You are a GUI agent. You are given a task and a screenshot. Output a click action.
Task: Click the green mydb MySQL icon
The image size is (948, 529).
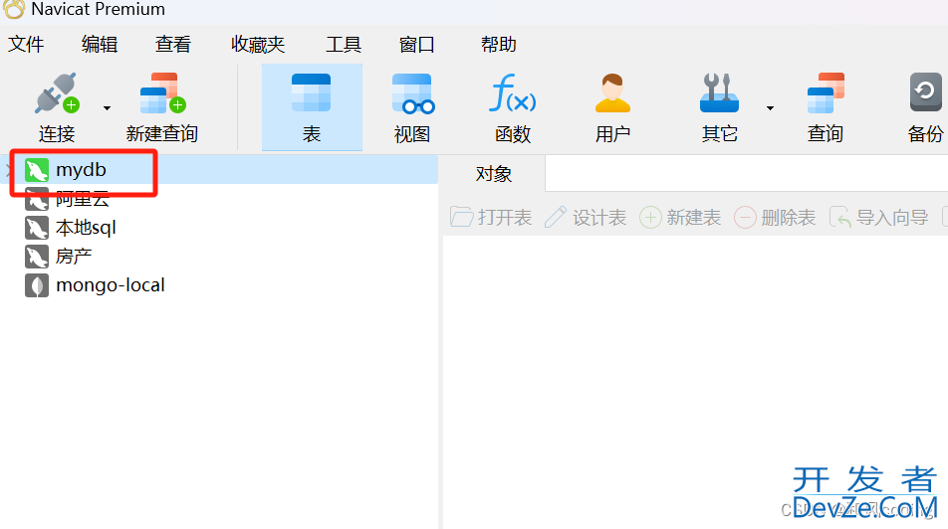[36, 170]
